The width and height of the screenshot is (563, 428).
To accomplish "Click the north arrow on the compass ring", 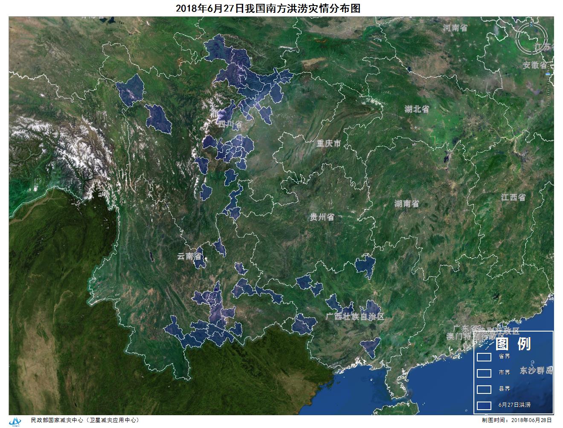I will (531, 25).
